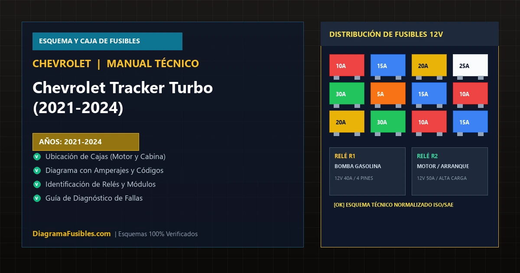This screenshot has height=273, width=520.
Task: Click the RELÉ R2 heading
Action: [x=427, y=156]
